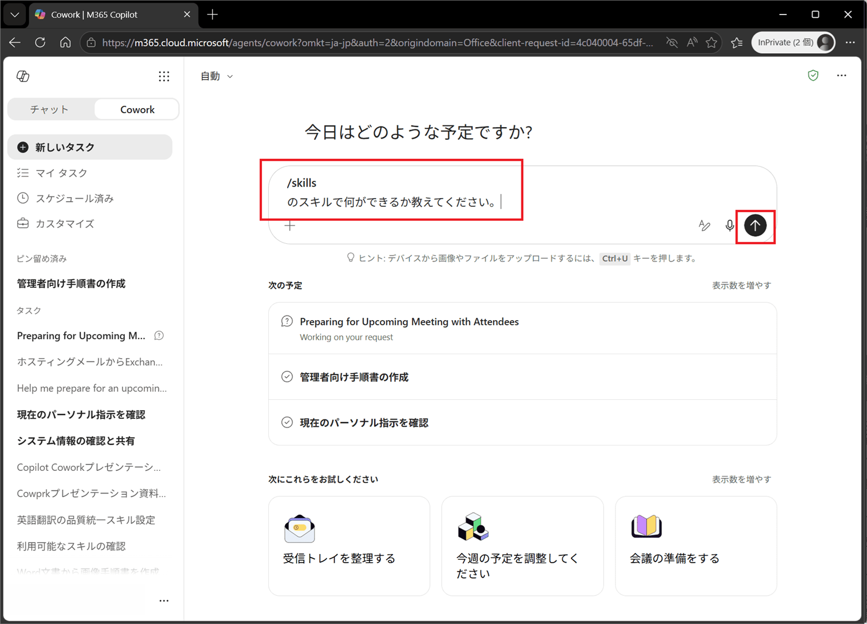Open task 英語翻訳の品質統一スキル設定

pos(86,520)
